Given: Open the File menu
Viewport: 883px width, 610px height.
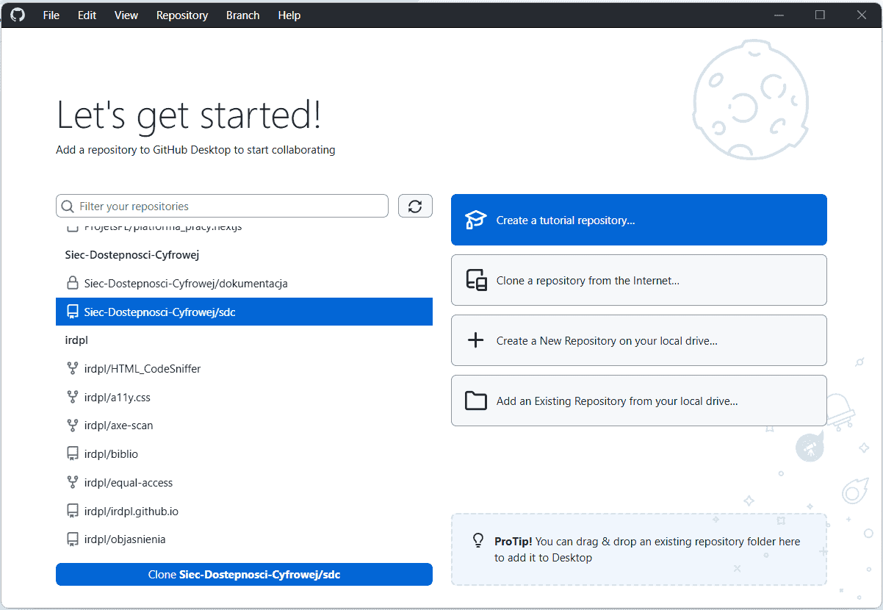Looking at the screenshot, I should click(x=51, y=15).
